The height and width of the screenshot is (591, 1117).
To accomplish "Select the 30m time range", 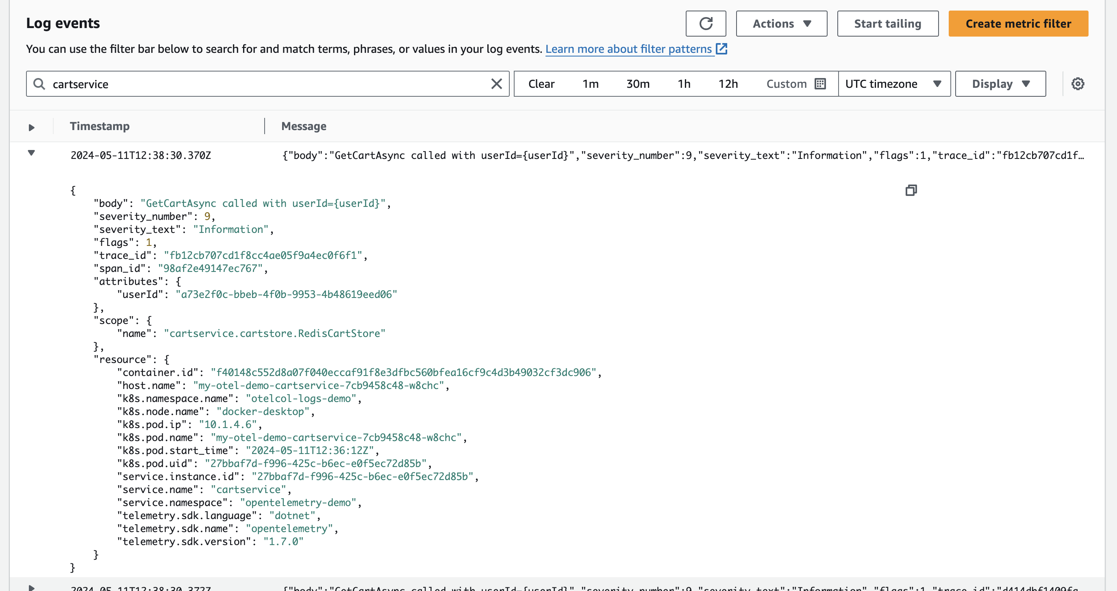I will [x=638, y=84].
